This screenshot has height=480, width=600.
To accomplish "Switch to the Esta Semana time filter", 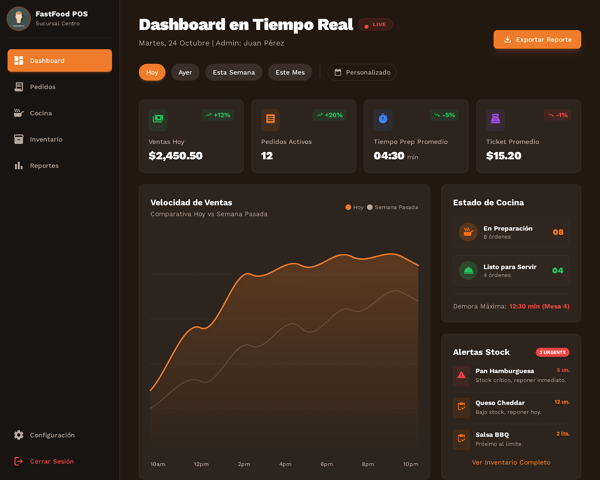I will pos(233,72).
